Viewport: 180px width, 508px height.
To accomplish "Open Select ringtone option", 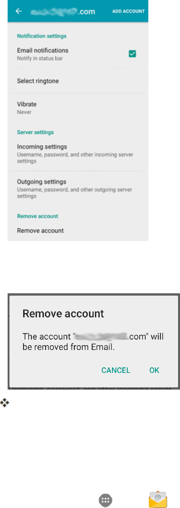I will tap(77, 81).
